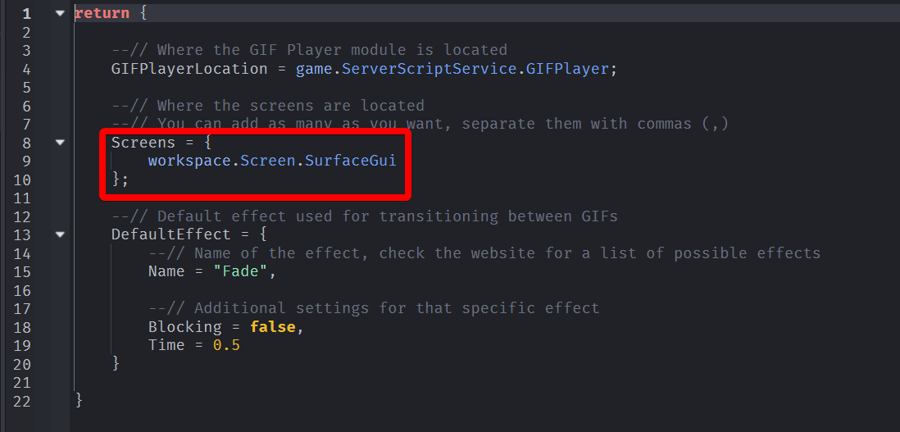Click line number 15 in the gutter
The height and width of the screenshot is (432, 900).
click(22, 271)
